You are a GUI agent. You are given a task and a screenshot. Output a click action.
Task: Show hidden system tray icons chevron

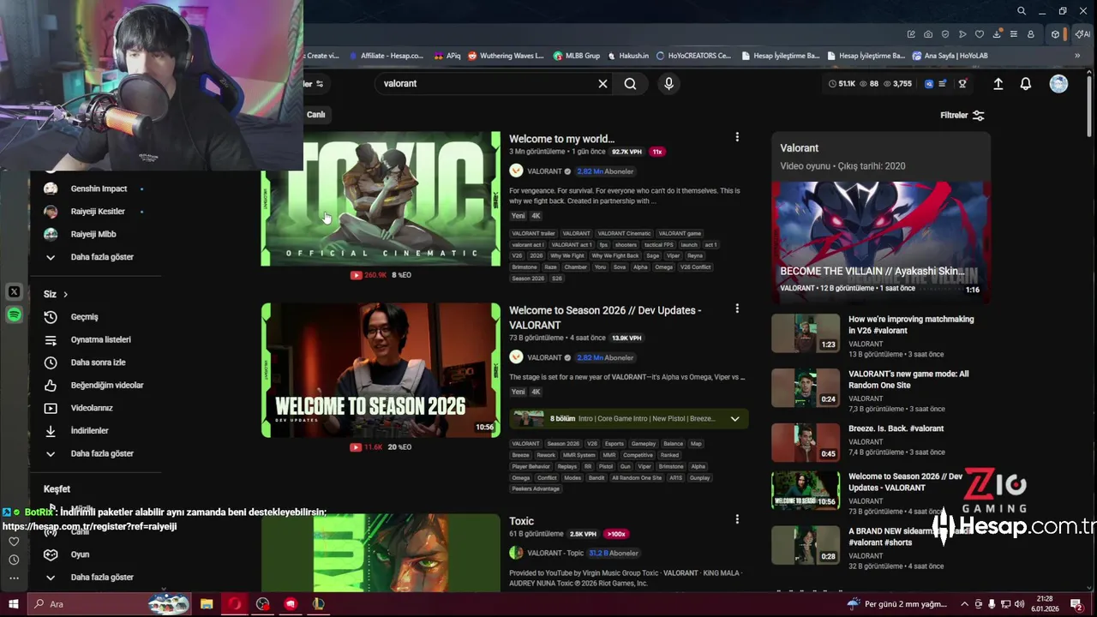(964, 604)
